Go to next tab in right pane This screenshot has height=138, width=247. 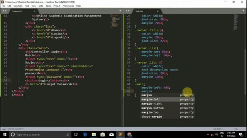129,11
